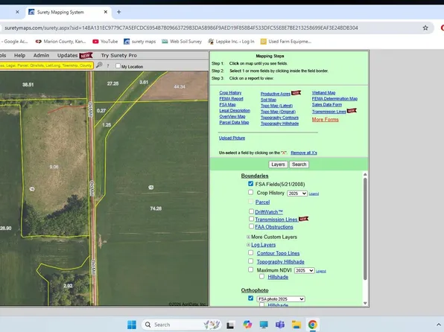Screen dimensions: 444x332
Task: Switch to the Layers tab
Action: coord(278,165)
